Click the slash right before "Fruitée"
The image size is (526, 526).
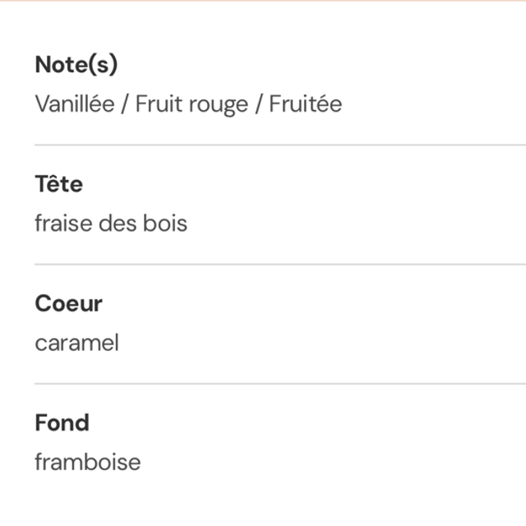tap(258, 104)
